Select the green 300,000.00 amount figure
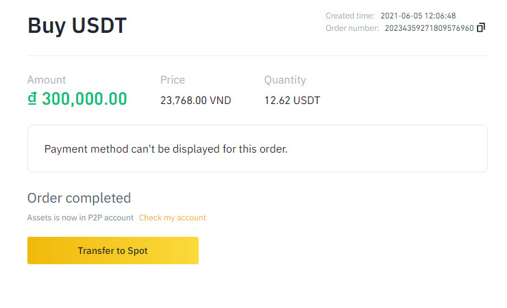The image size is (507, 308). 84,99
